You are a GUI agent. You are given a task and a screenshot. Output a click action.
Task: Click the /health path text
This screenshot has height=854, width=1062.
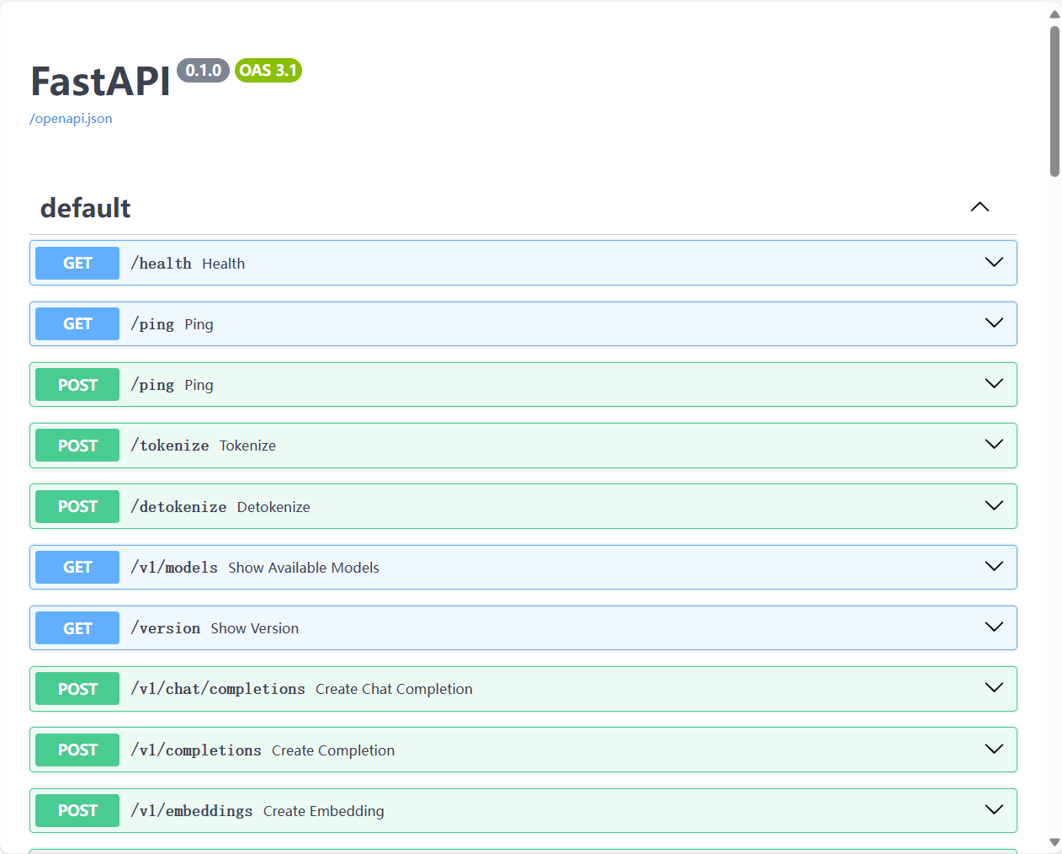pos(161,264)
